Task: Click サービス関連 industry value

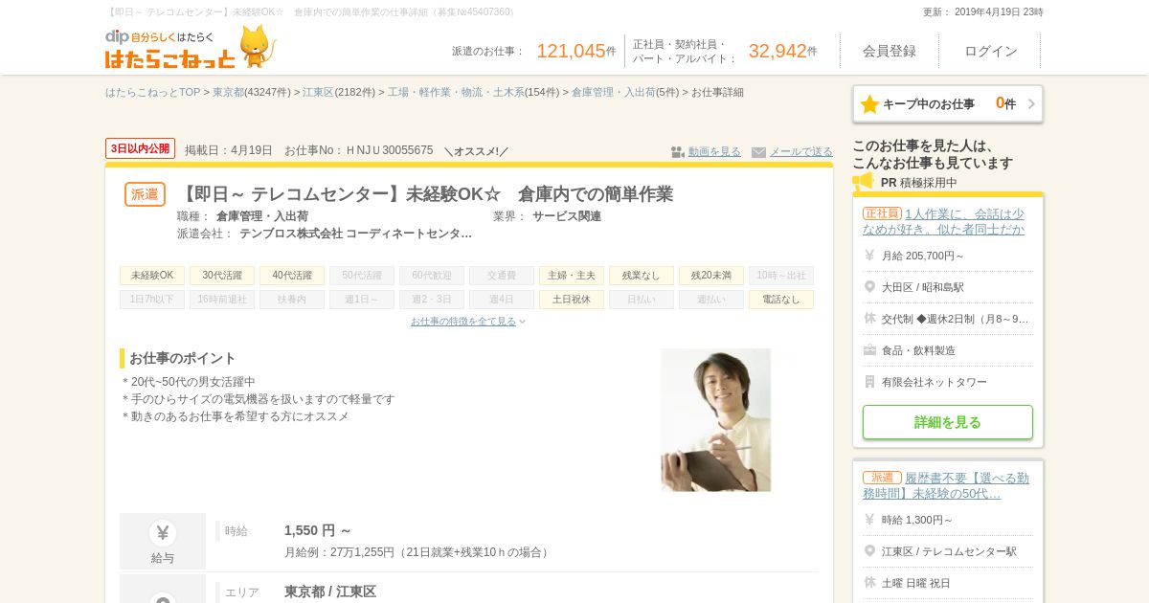Action: 567,216
